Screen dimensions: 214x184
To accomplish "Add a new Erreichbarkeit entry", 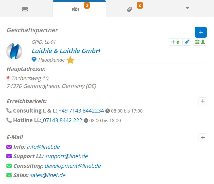I will [x=203, y=101].
